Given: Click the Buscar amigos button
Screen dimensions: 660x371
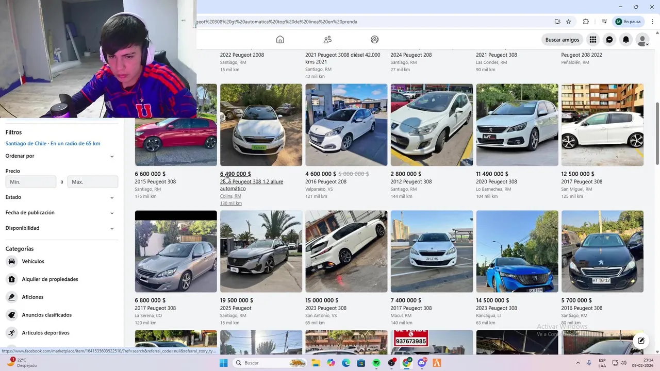Looking at the screenshot, I should point(562,40).
